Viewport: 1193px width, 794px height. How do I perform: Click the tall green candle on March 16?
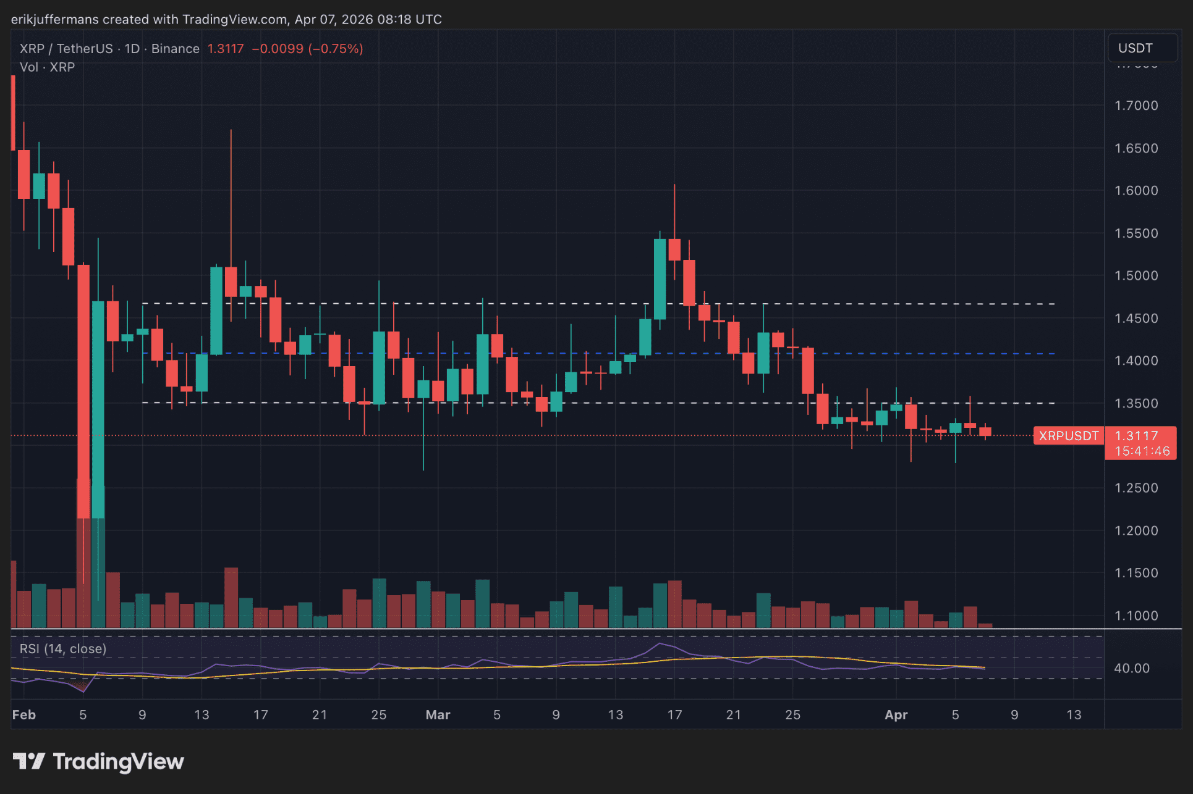660,278
